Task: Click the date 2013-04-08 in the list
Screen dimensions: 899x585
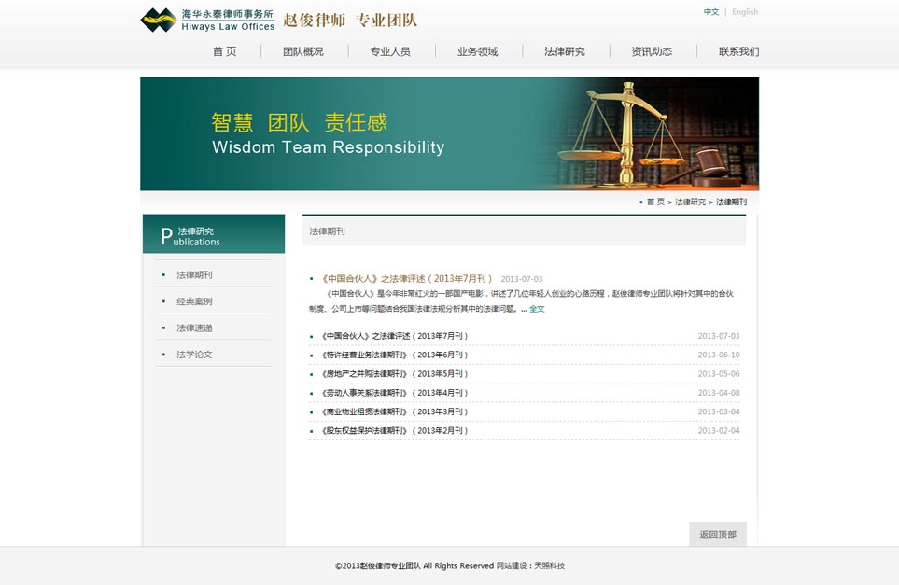Action: pyautogui.click(x=719, y=393)
